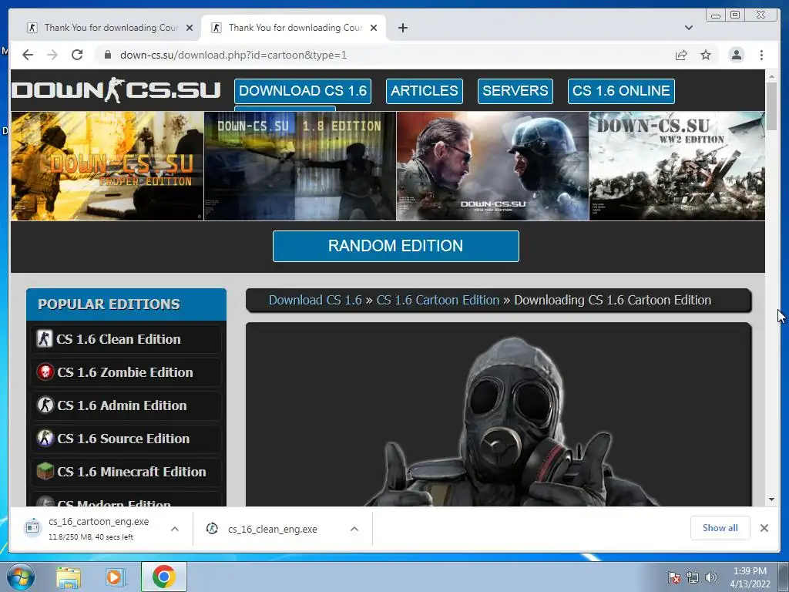Open the tab search chevron
789x592 pixels.
tap(689, 28)
